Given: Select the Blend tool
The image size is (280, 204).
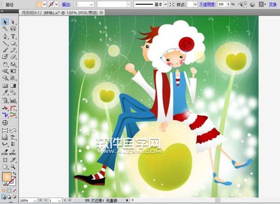Looking at the screenshot, I should (13, 92).
